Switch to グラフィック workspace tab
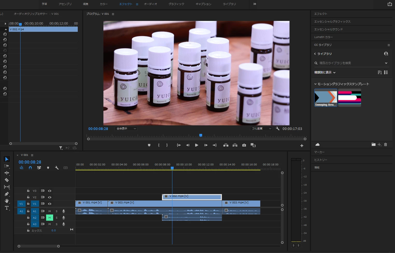The height and width of the screenshot is (253, 395). pos(176,4)
